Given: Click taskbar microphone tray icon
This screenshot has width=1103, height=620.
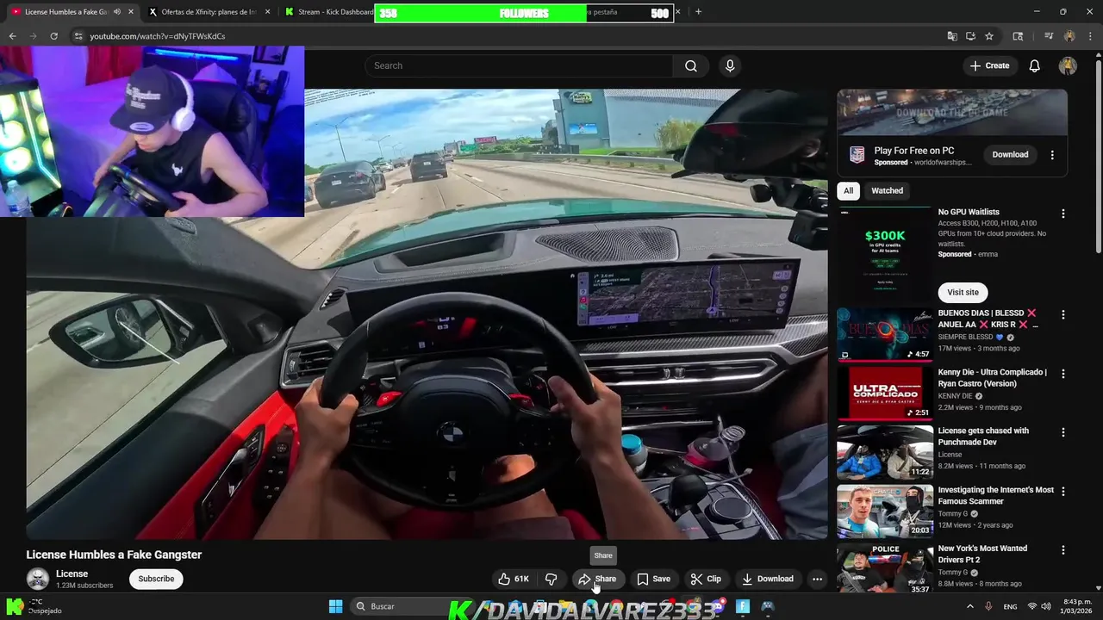Looking at the screenshot, I should pos(988,606).
